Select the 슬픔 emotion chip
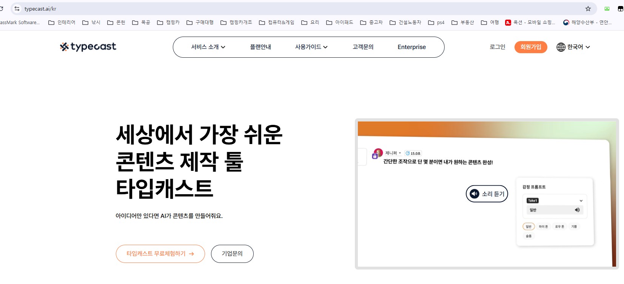The image size is (624, 284). (528, 236)
